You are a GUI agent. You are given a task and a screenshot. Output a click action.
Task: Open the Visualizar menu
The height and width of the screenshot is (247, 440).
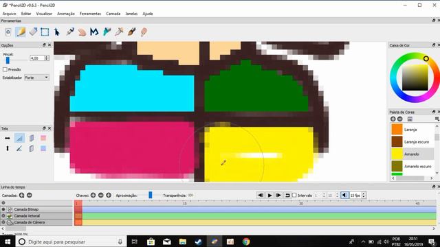44,14
